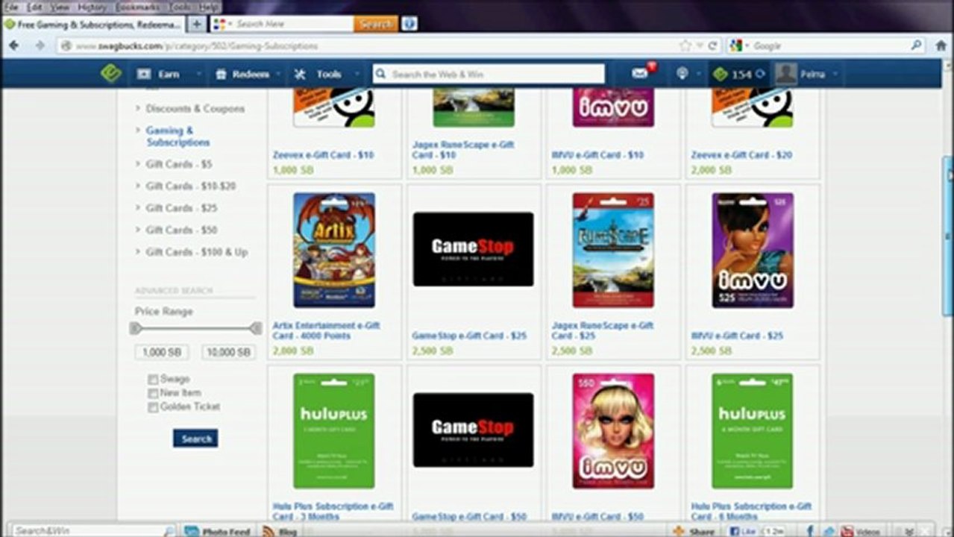The height and width of the screenshot is (537, 954).
Task: Tick the New Item checkbox
Action: pos(153,393)
